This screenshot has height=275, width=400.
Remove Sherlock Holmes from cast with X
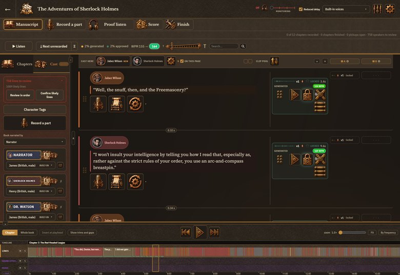click(61, 181)
